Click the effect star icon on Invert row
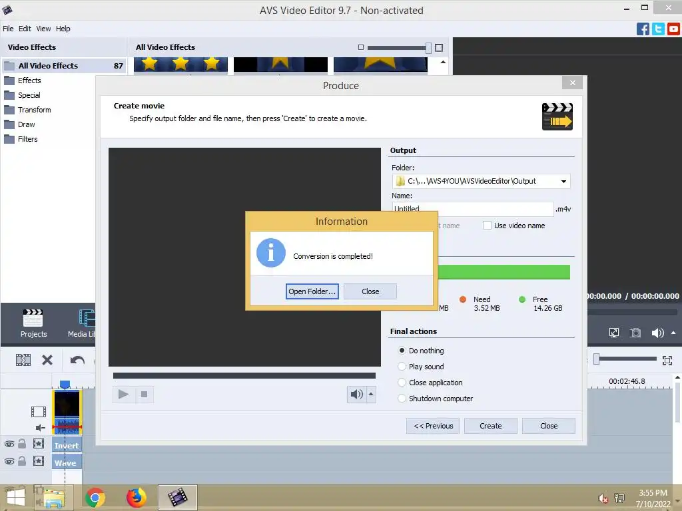The height and width of the screenshot is (511, 682). [x=39, y=444]
